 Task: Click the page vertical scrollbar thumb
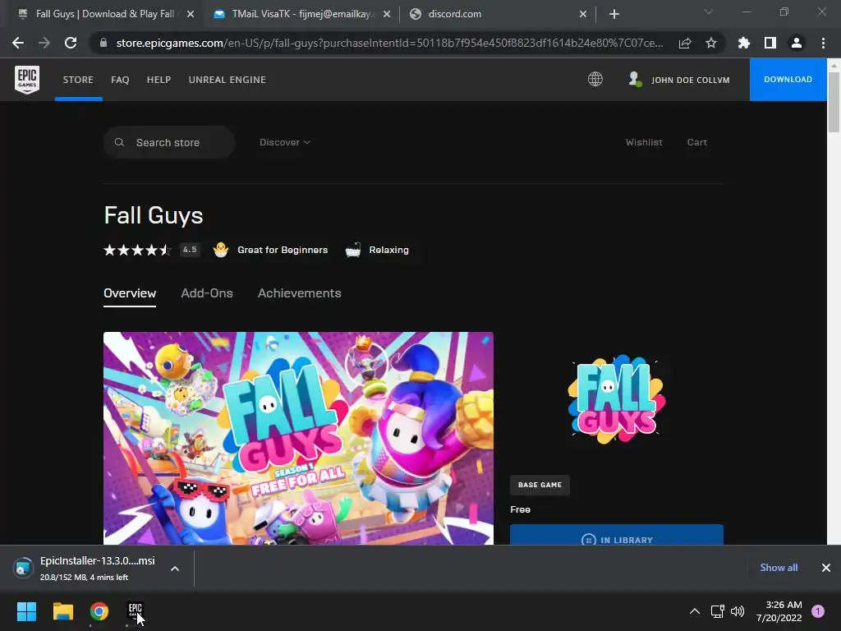click(x=834, y=102)
